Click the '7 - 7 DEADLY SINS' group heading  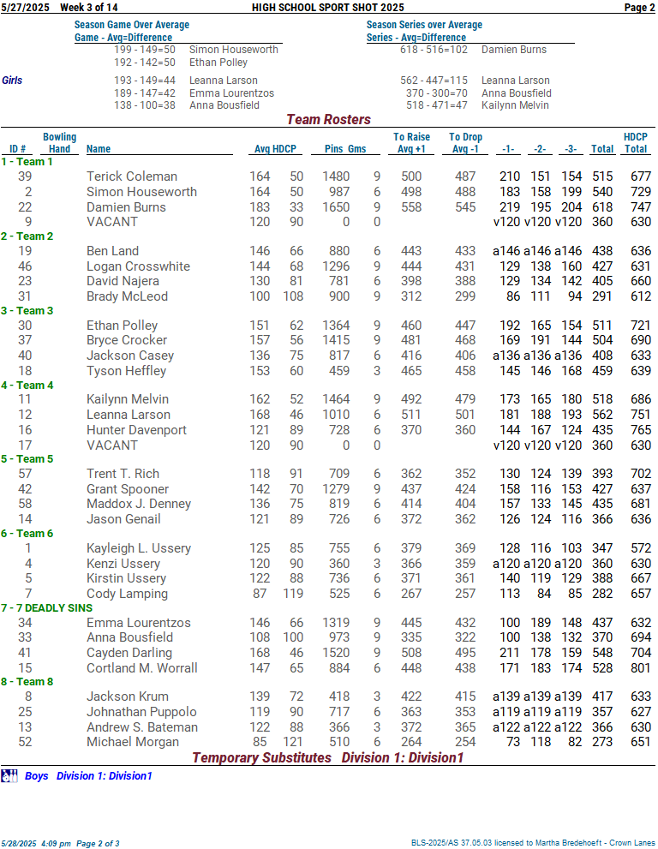click(x=46, y=608)
